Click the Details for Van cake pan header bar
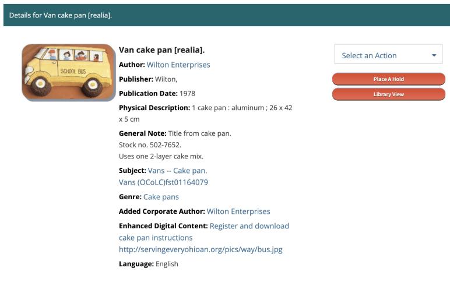450x286 pixels. tap(227, 15)
